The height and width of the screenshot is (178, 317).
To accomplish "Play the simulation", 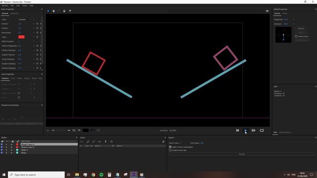I will point(246,131).
